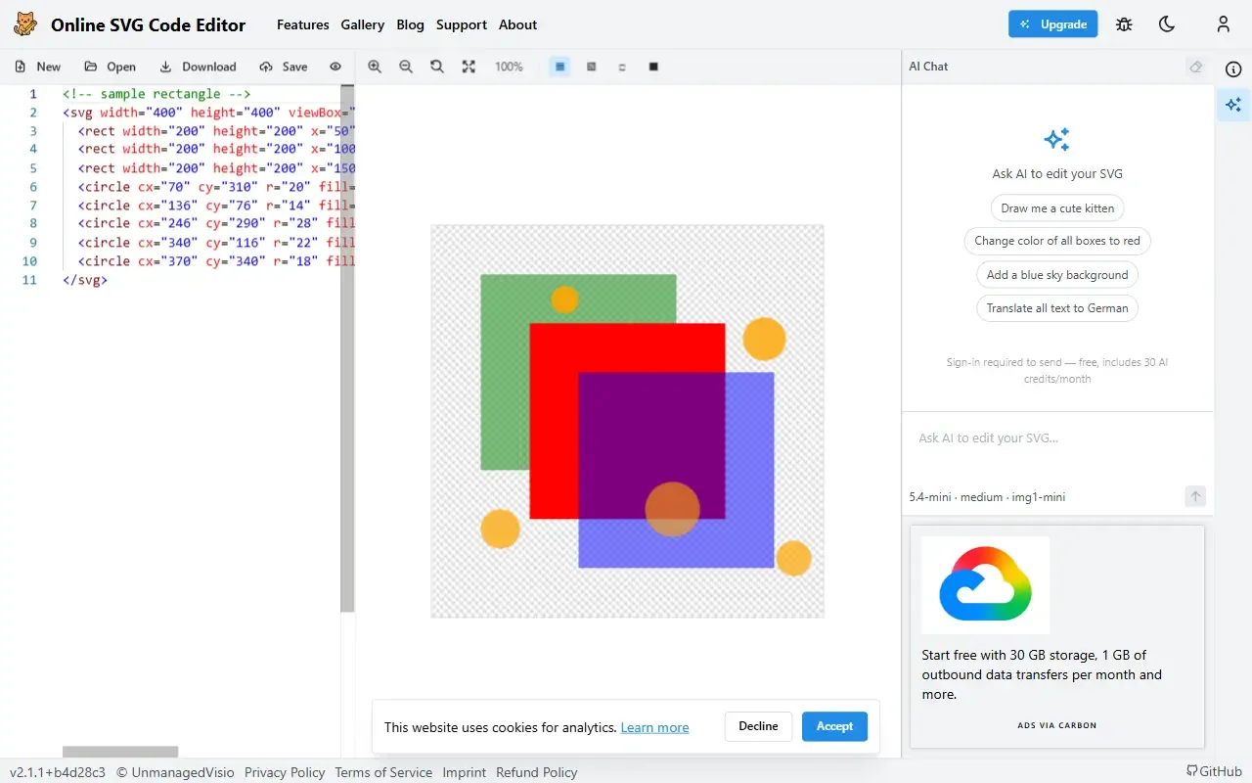Screen dimensions: 1252x783
Task: Save the SVG to the cloud
Action: point(284,67)
